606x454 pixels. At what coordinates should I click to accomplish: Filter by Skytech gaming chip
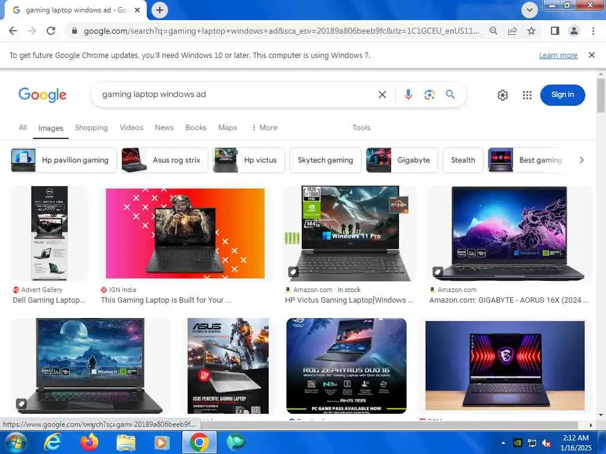click(325, 160)
